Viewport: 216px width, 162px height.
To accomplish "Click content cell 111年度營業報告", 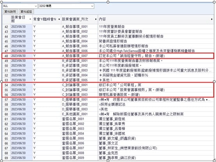I will point(156,27).
